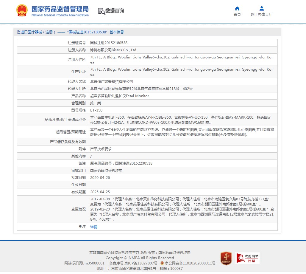Click the document icon before 进口医疗器械
Screen dimensions: 306x274
click(x=18, y=32)
